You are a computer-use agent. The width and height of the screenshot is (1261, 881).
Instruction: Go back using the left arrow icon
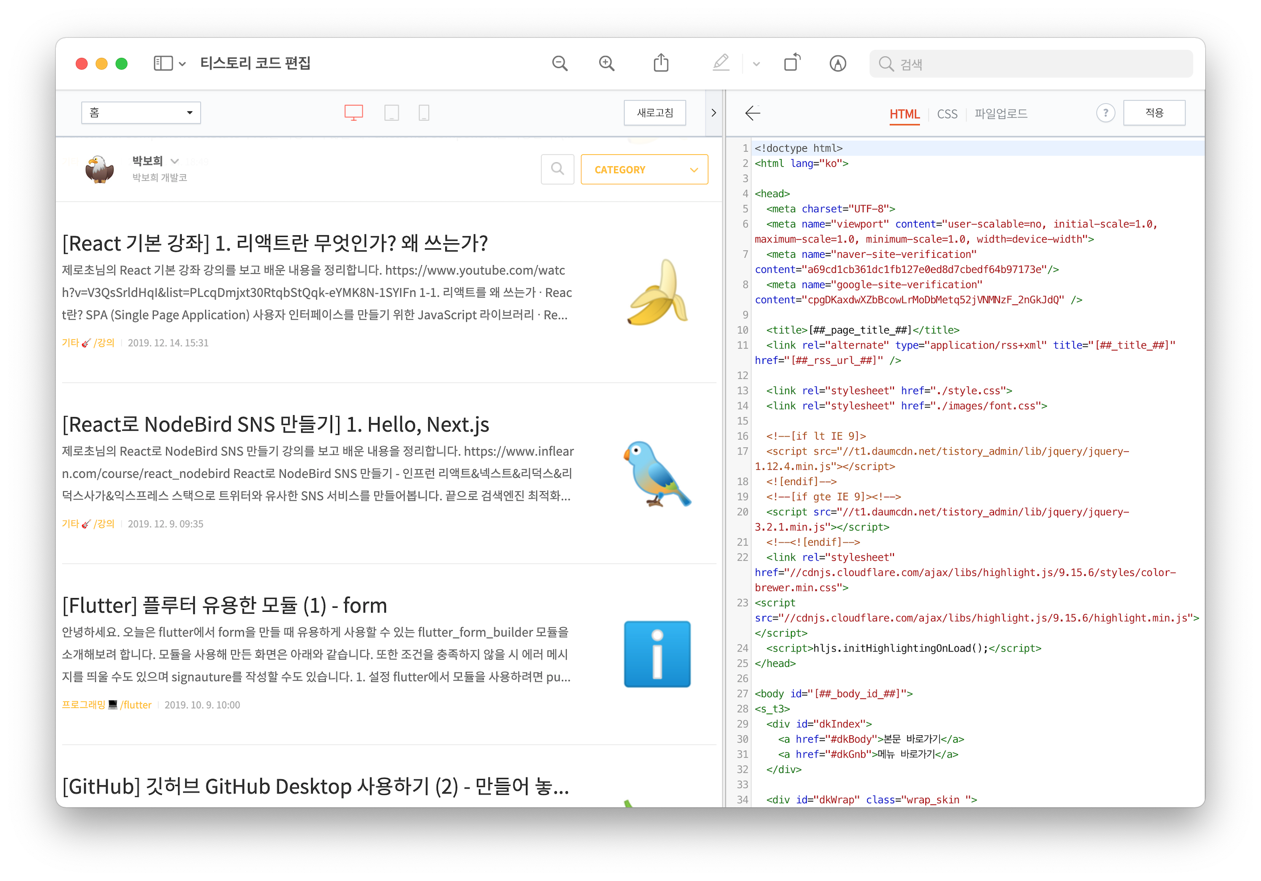[x=753, y=113]
